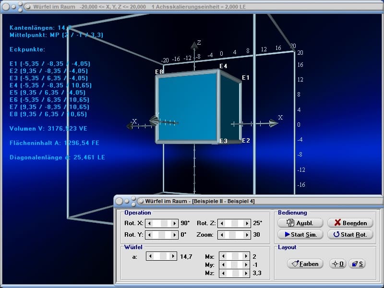The image size is (384, 288).
Task: Decrease My value with left arrow
Action: 222,265
